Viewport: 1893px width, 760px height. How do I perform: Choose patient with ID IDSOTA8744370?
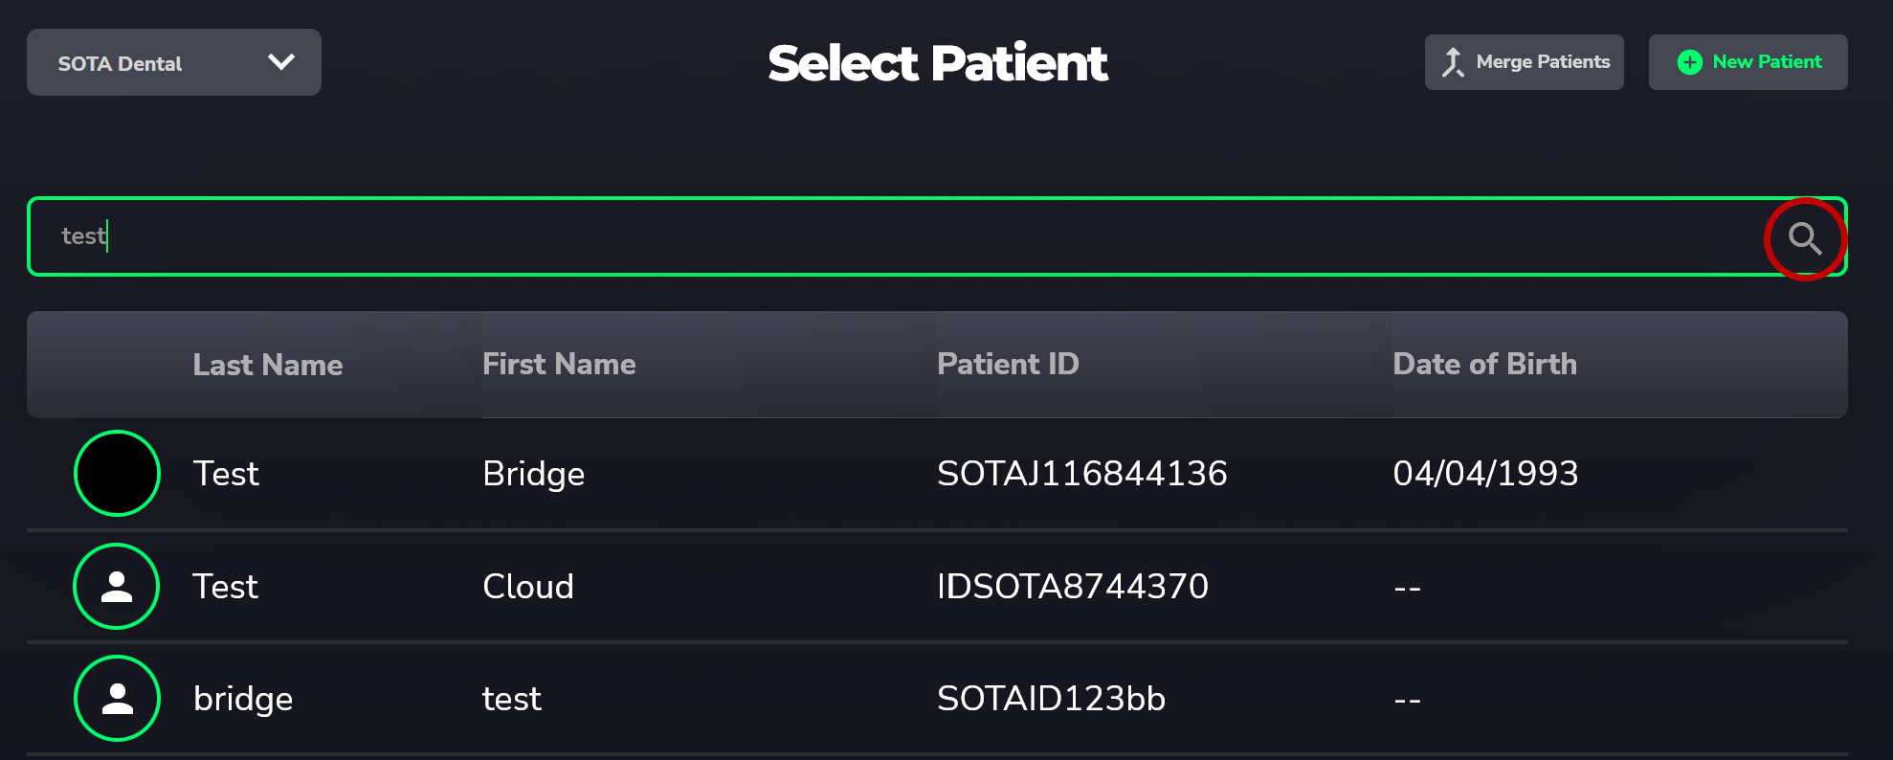(x=1072, y=587)
